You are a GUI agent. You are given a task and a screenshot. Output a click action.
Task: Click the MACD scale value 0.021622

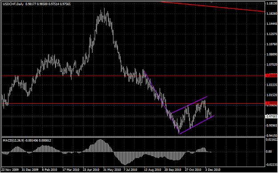271,140
